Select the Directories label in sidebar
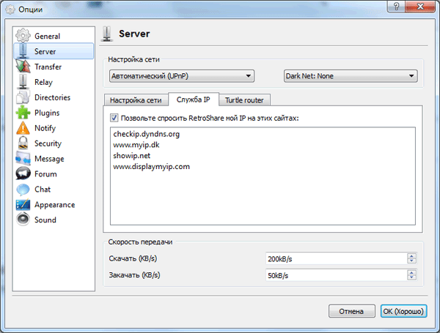The image size is (440, 333). 53,97
